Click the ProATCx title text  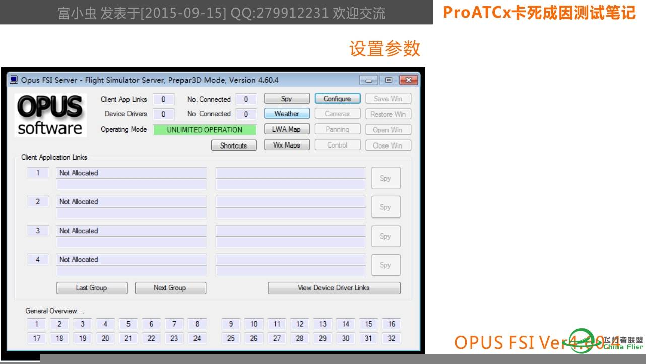(x=540, y=13)
